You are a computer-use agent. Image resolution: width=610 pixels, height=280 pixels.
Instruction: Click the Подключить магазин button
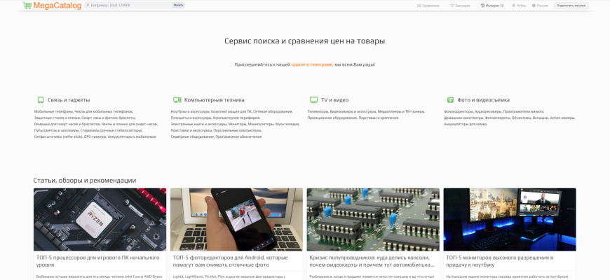(x=571, y=6)
